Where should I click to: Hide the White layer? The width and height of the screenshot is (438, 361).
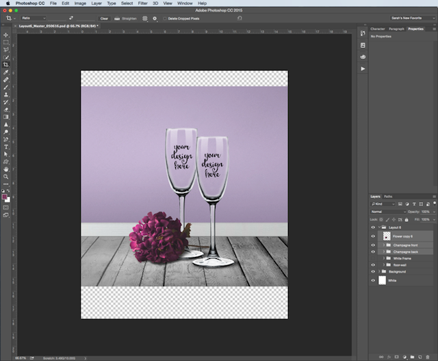(x=373, y=280)
